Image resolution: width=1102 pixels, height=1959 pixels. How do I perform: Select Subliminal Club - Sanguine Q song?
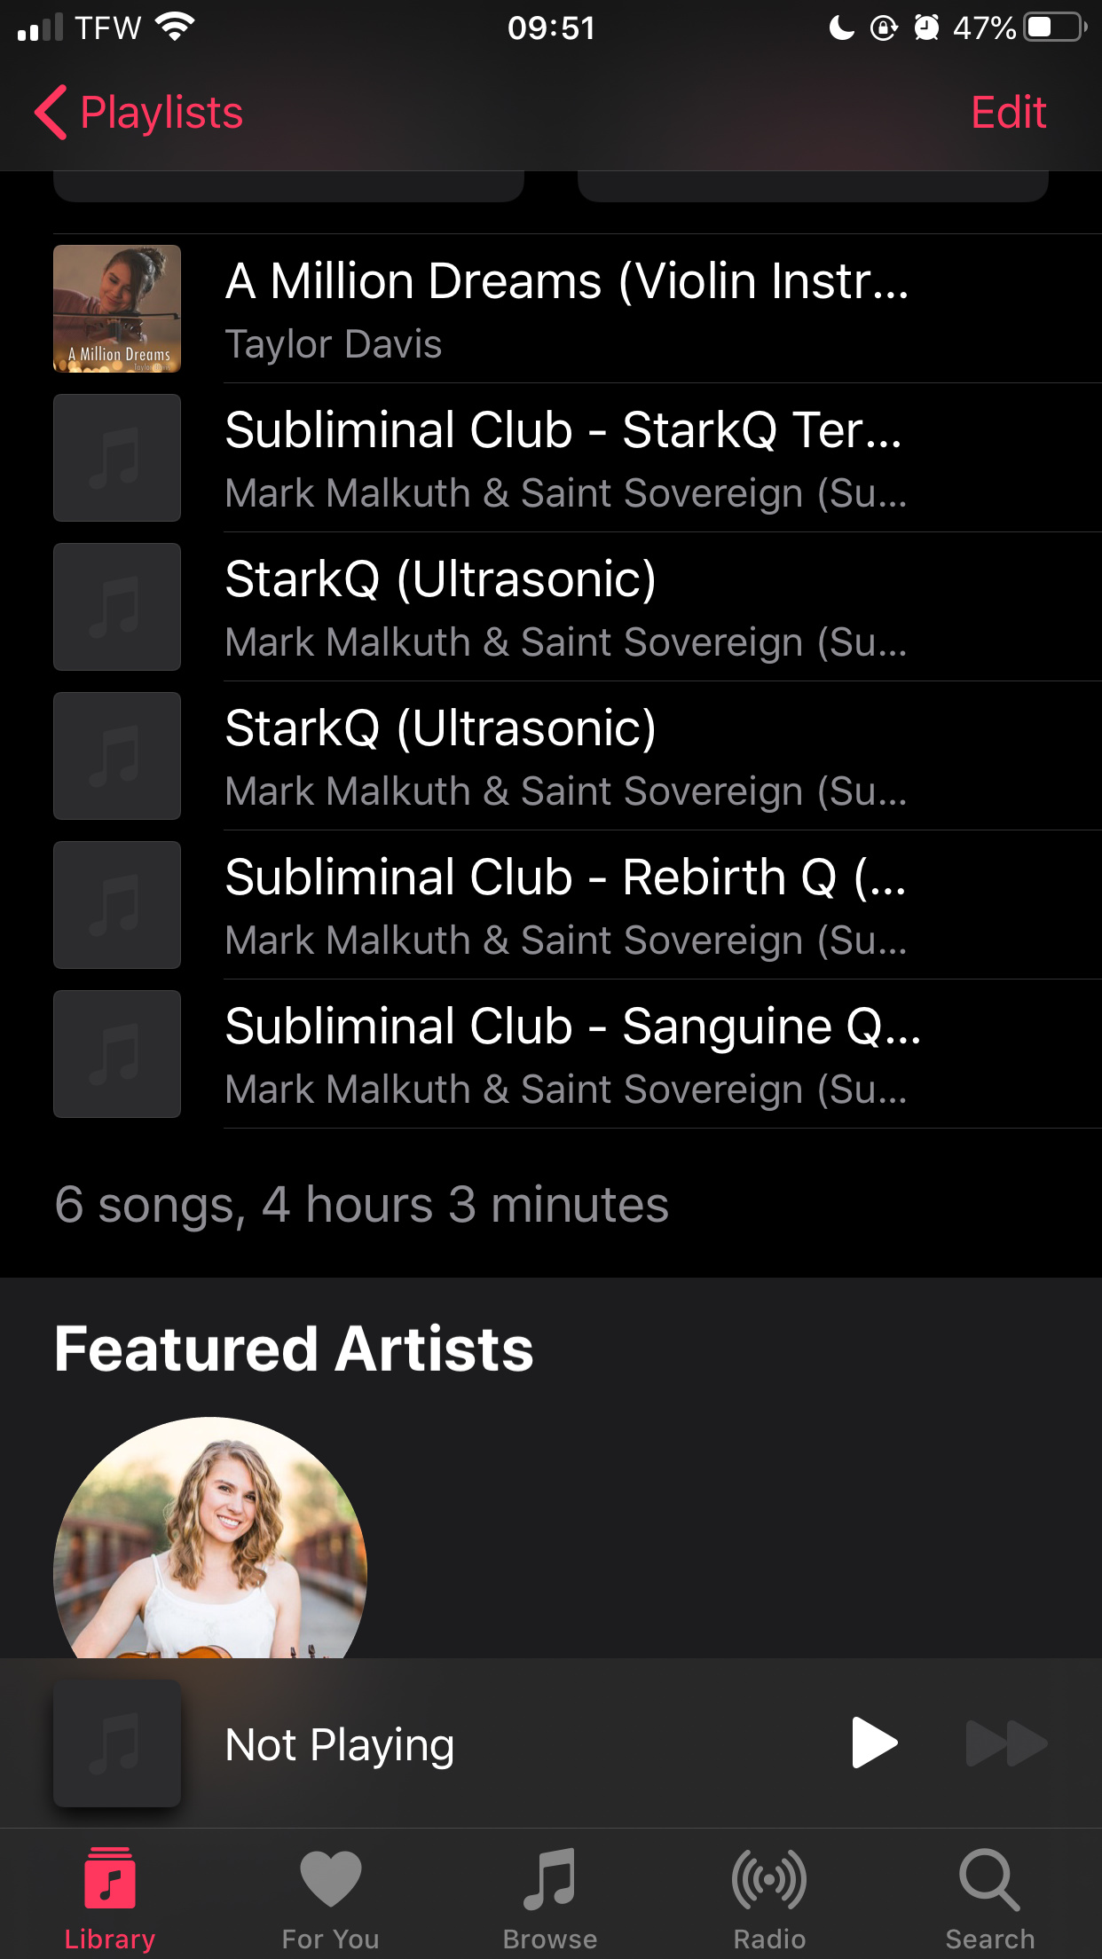pyautogui.click(x=577, y=1054)
